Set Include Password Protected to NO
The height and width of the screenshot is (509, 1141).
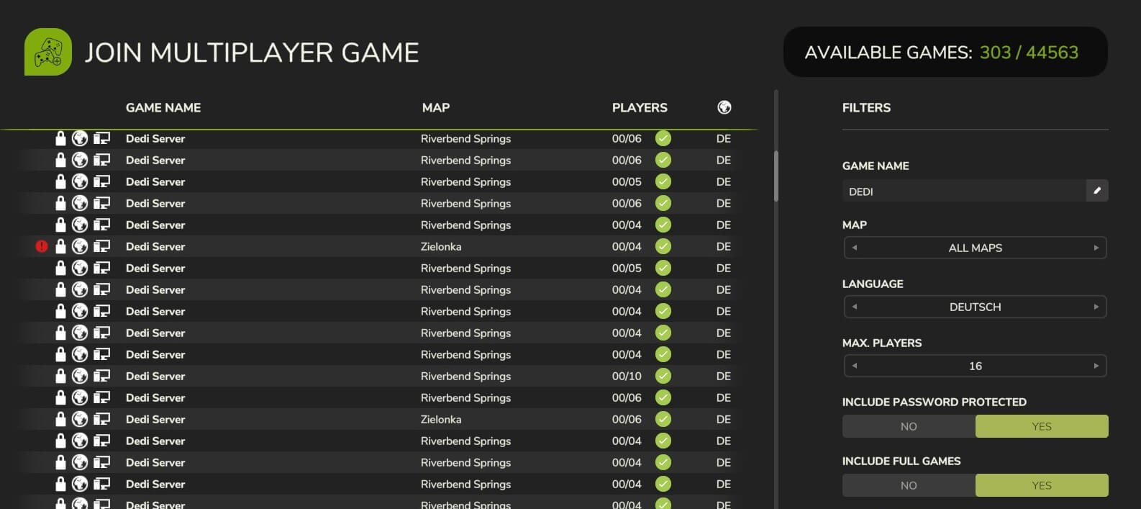click(909, 426)
